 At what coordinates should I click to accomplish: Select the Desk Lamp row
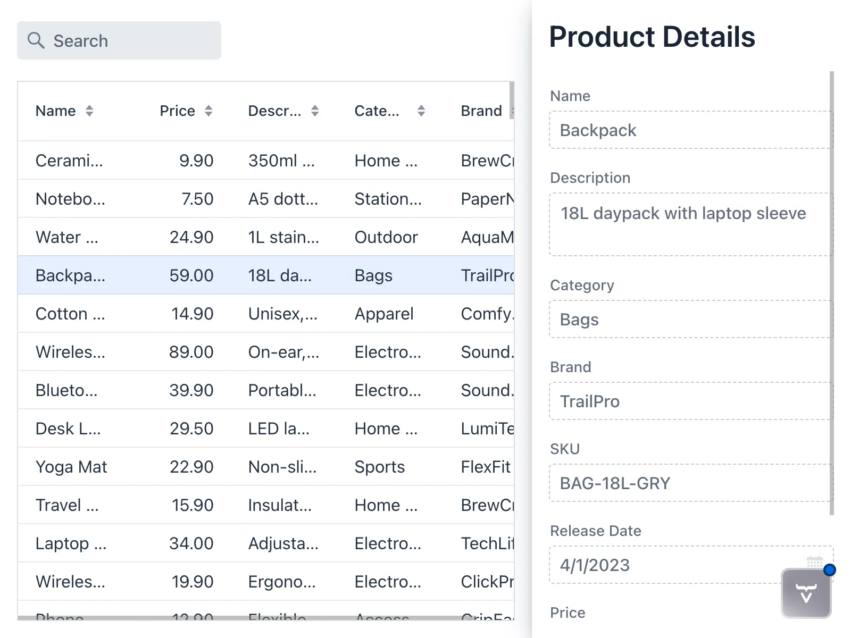click(213, 429)
